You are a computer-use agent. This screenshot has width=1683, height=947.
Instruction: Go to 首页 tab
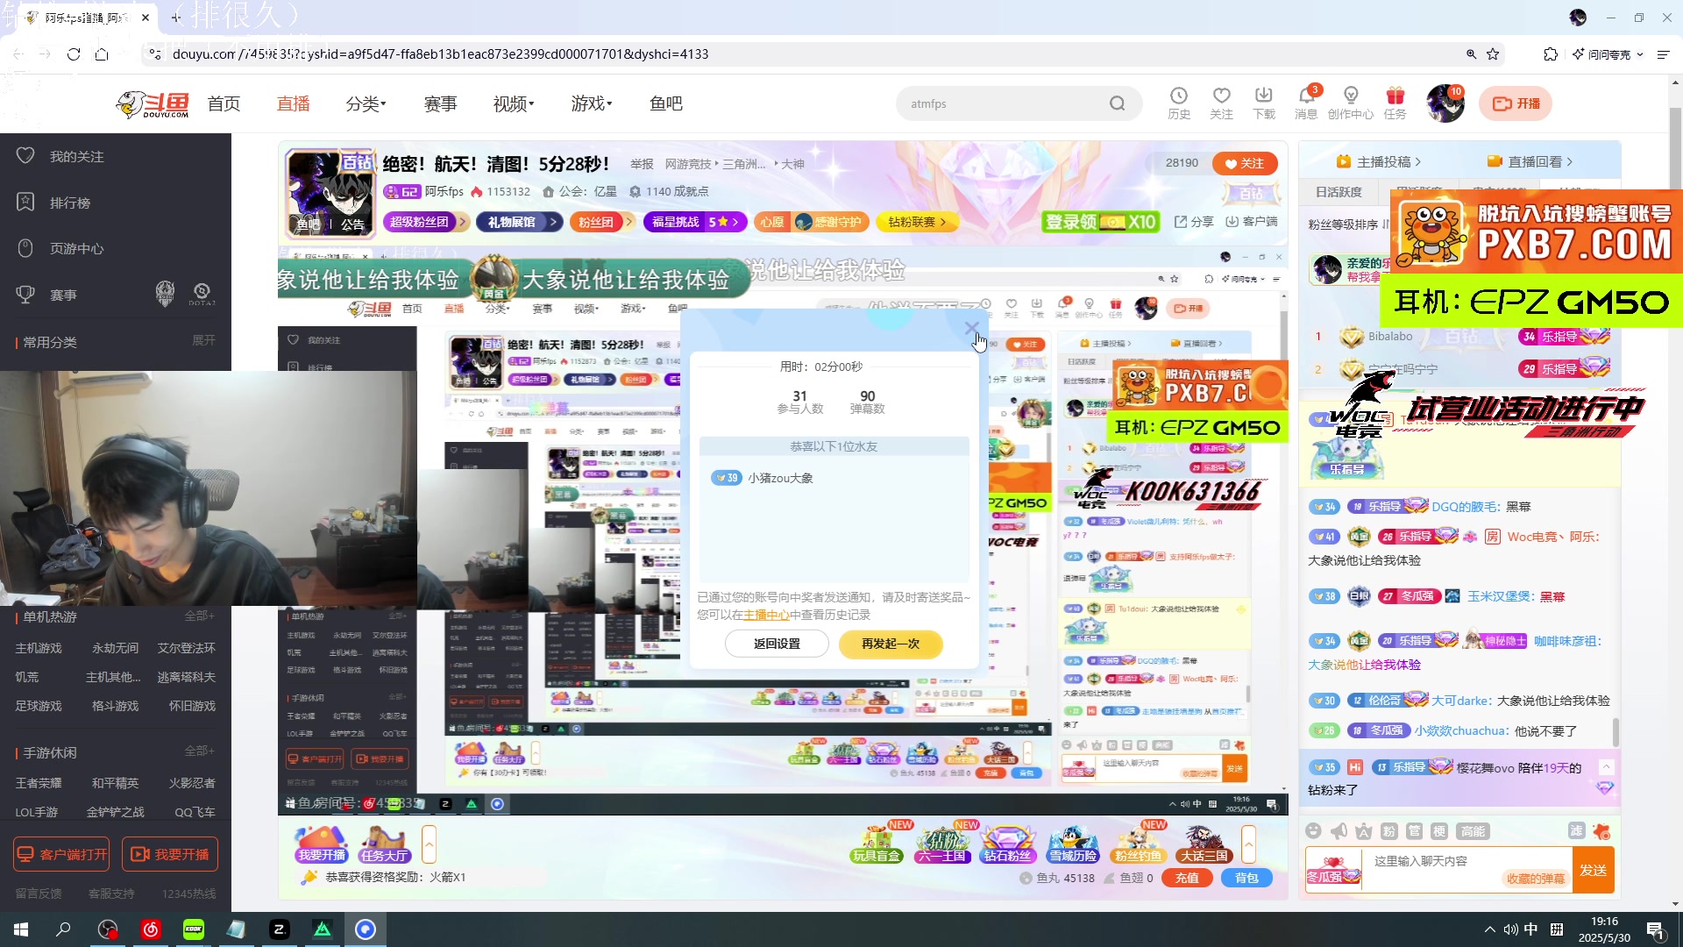[224, 103]
